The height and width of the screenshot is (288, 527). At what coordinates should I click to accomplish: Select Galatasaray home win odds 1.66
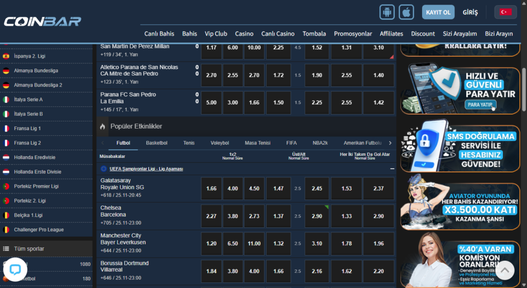click(211, 189)
